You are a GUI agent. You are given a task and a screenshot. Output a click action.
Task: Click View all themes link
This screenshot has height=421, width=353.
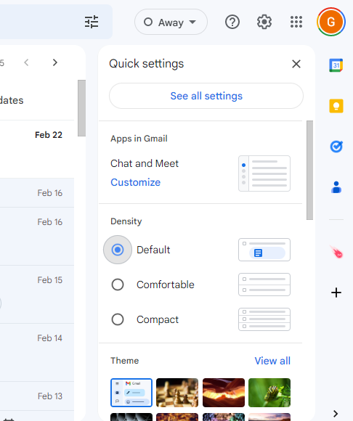click(272, 361)
